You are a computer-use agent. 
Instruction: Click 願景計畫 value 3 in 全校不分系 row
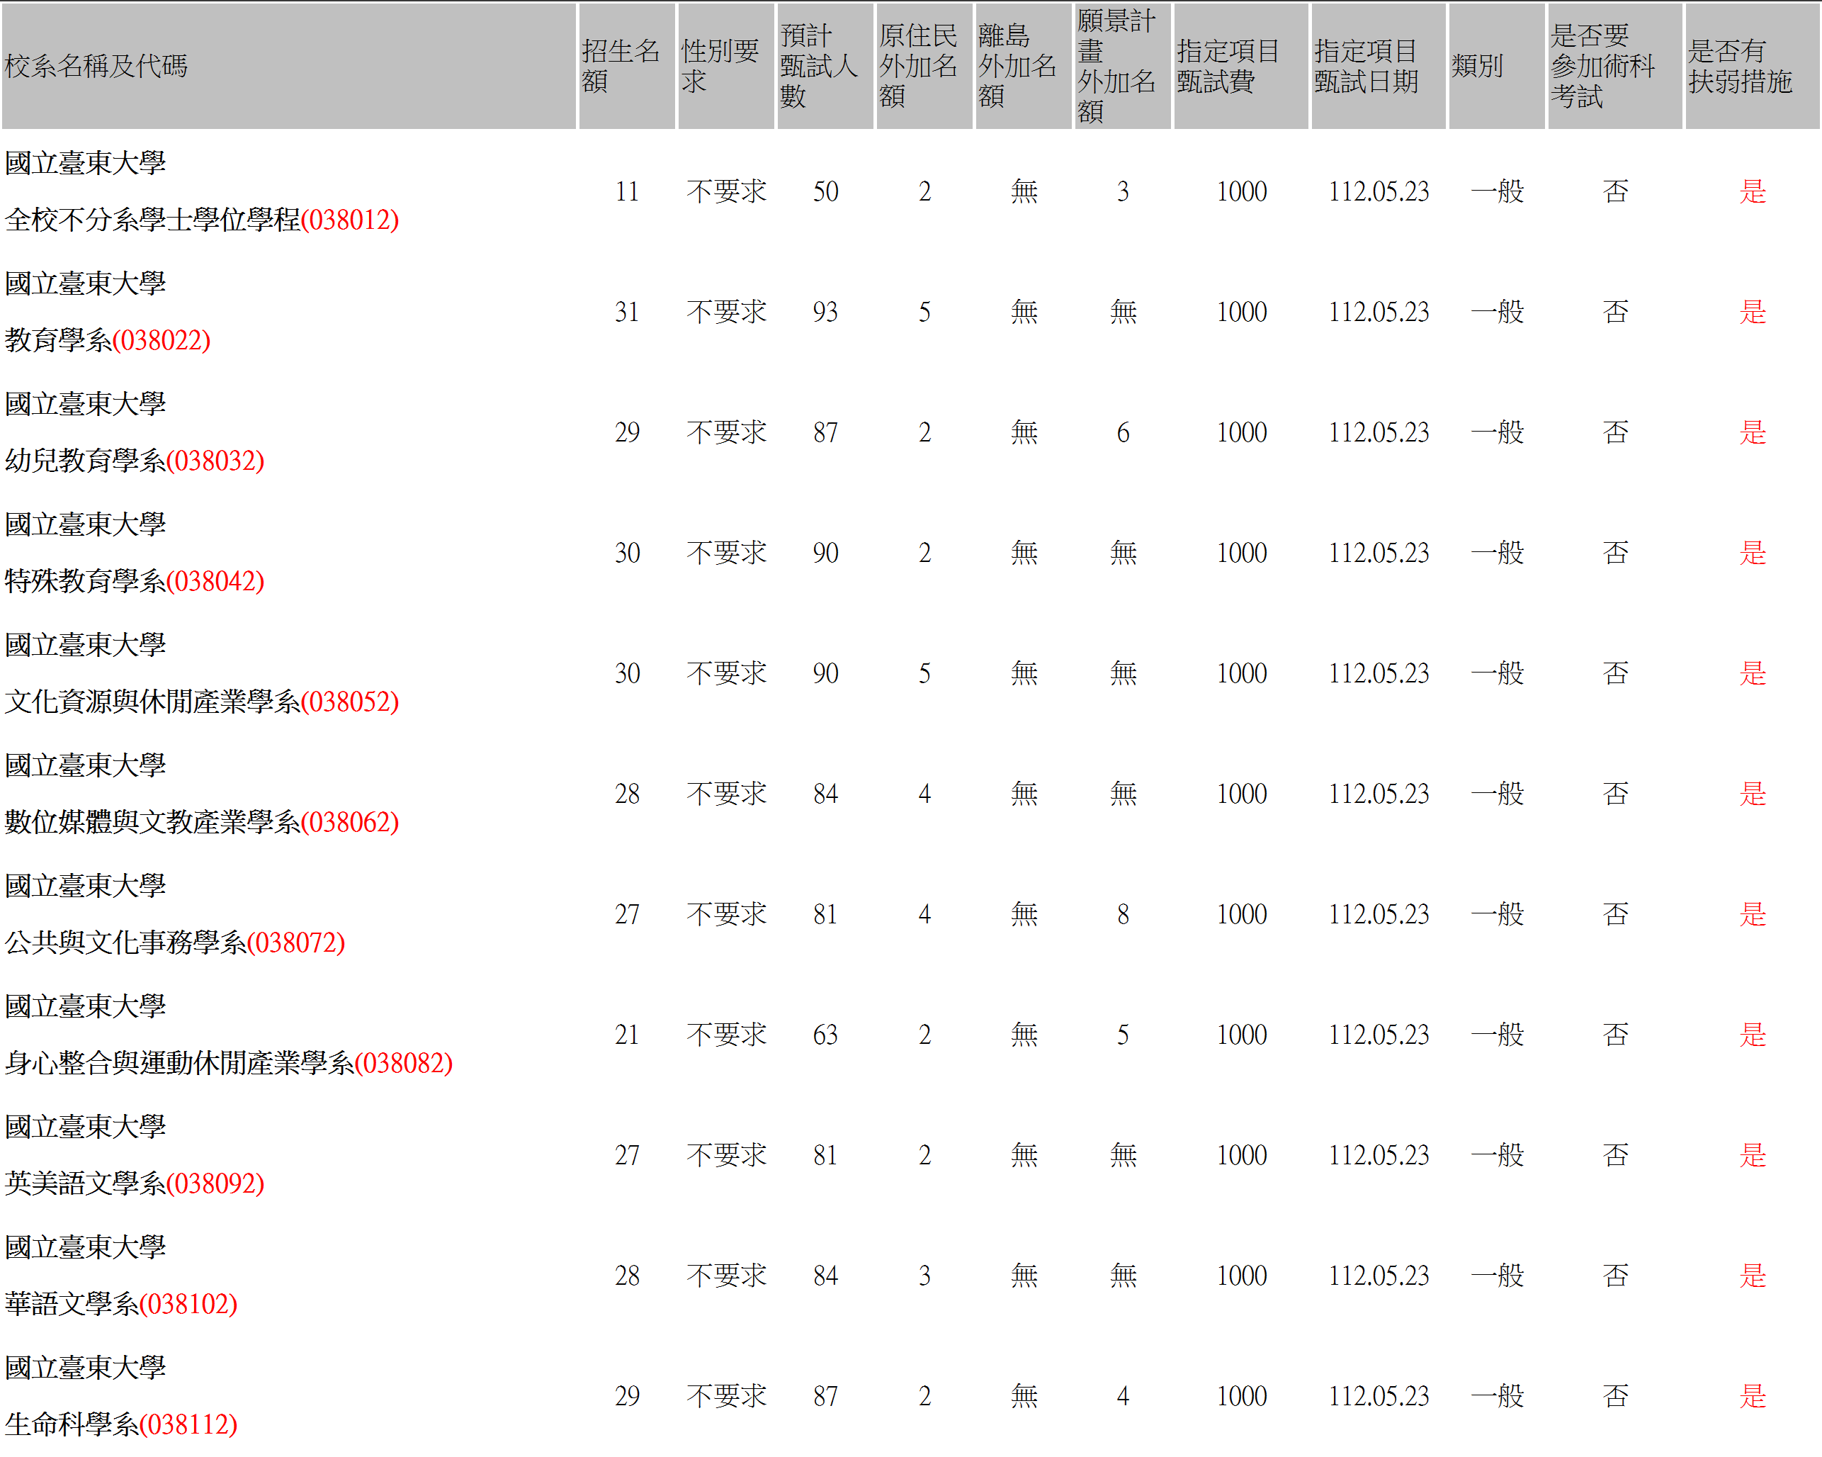(1123, 192)
